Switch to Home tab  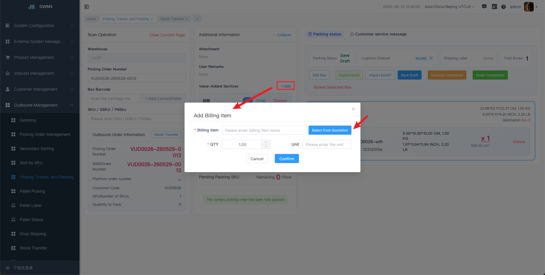tap(91, 19)
